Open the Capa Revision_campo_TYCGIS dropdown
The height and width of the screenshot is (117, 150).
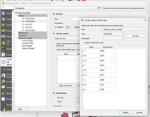125,29
